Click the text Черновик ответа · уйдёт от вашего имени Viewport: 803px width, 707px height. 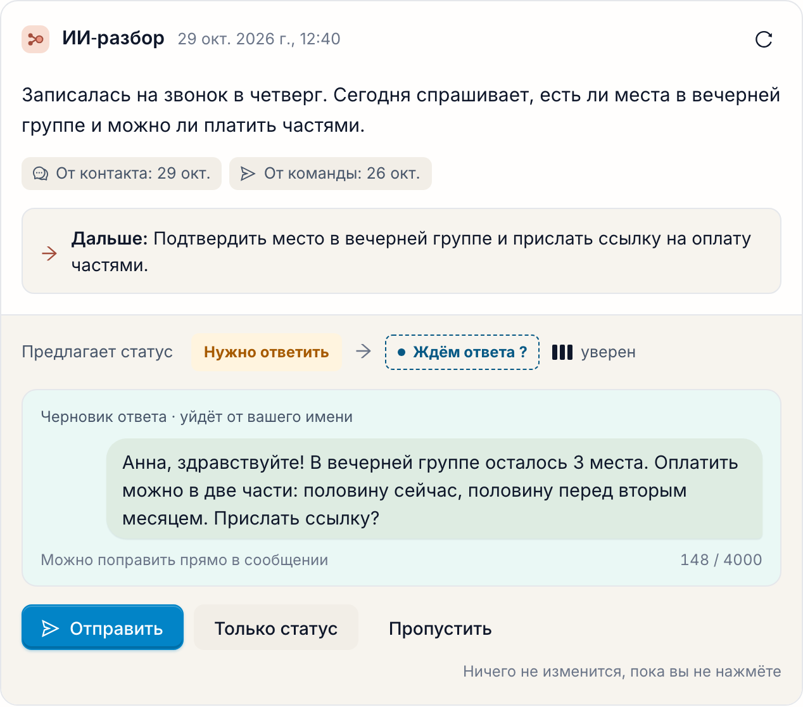point(197,417)
